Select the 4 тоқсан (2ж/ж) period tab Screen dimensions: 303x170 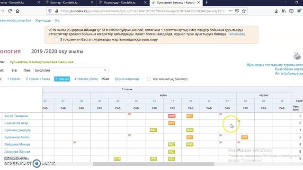pos(86,79)
